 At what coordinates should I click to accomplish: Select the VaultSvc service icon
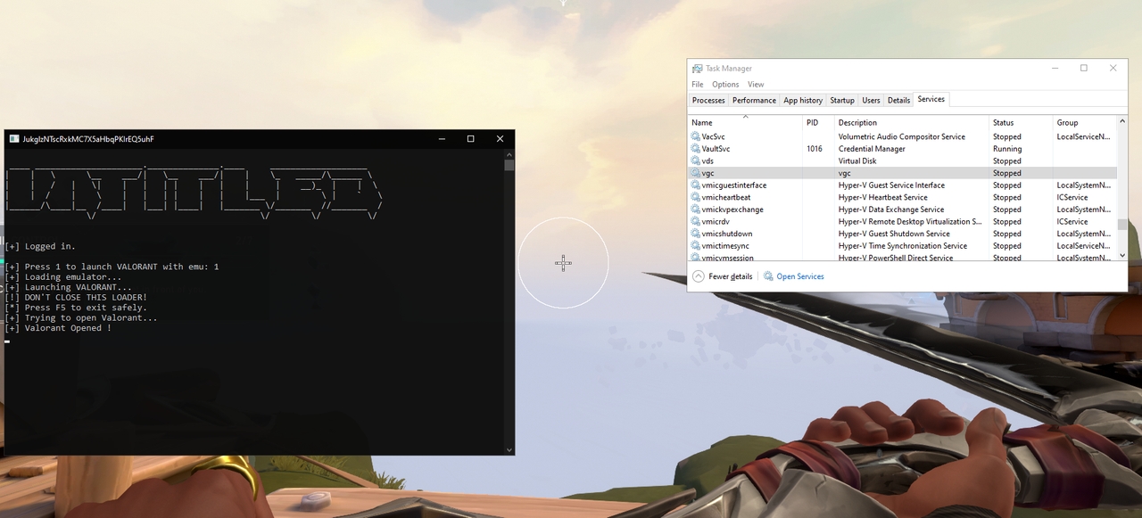pos(697,148)
